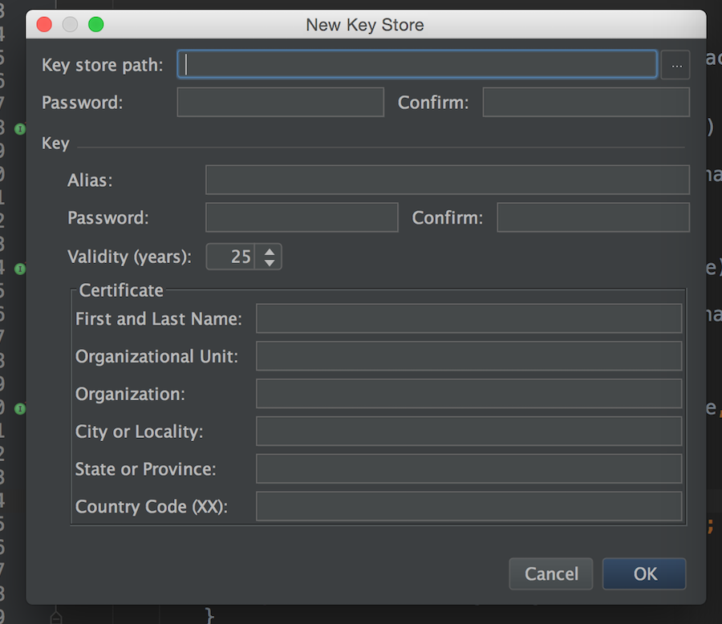Decrease validity years with down arrow
722x624 pixels.
(x=270, y=263)
